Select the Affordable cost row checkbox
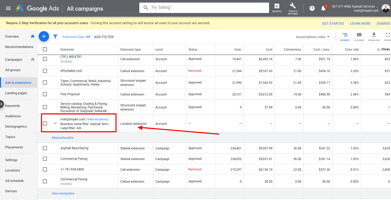 pyautogui.click(x=45, y=71)
